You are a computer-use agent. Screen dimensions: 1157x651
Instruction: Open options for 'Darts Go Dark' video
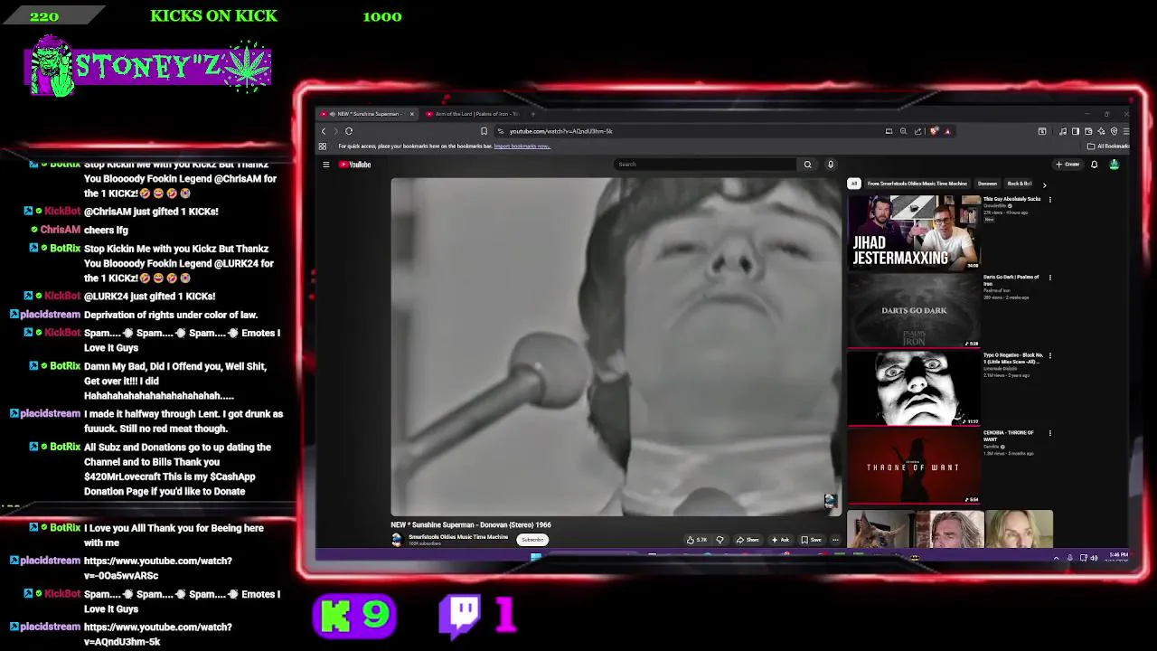pyautogui.click(x=1049, y=278)
